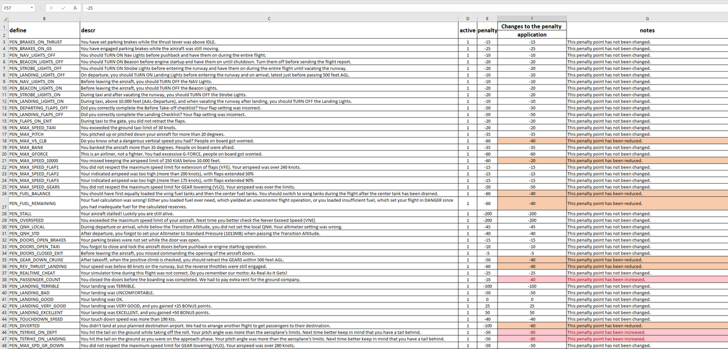Select cell PEN_TOUCHDOWN_SPEED
Screen dimensions: 728x349
pos(44,319)
